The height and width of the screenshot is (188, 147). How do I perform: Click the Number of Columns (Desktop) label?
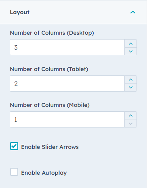[x=52, y=33]
